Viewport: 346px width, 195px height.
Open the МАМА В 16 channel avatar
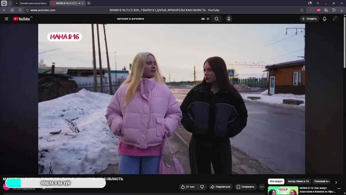[x=6, y=187]
